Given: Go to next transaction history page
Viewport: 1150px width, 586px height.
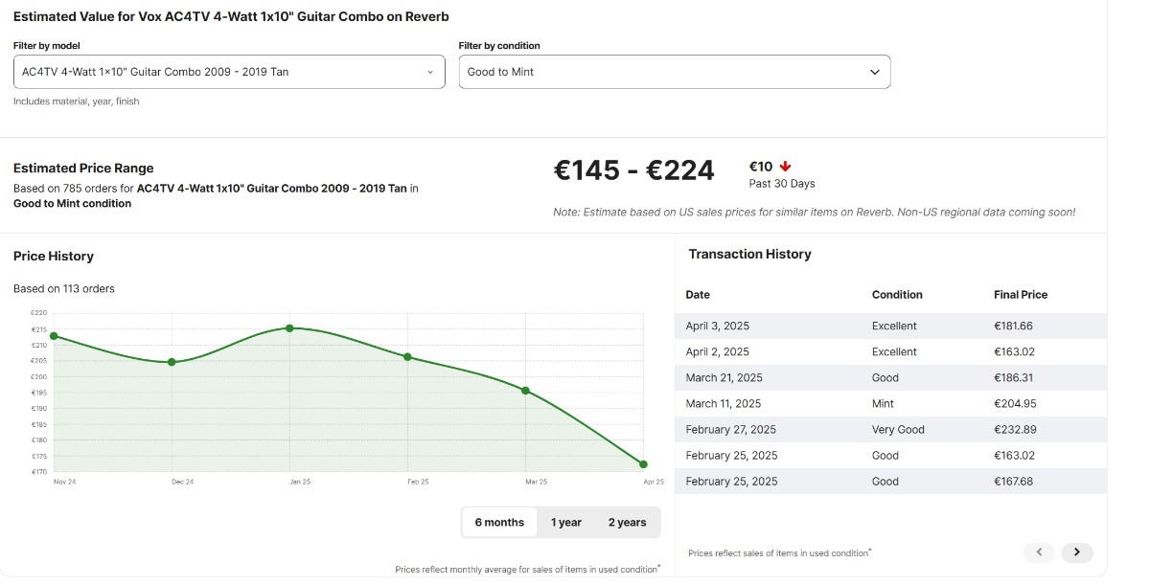Looking at the screenshot, I should pyautogui.click(x=1076, y=552).
